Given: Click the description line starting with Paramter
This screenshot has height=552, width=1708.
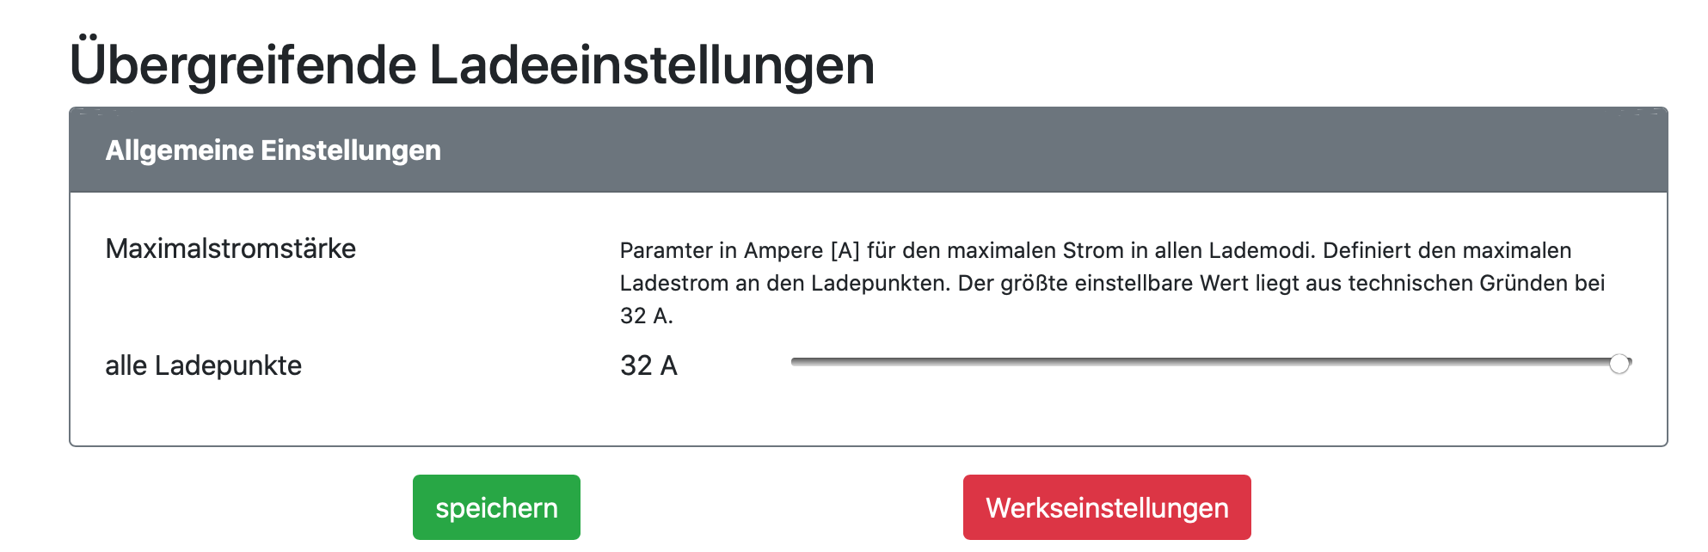Looking at the screenshot, I should pos(1095,250).
